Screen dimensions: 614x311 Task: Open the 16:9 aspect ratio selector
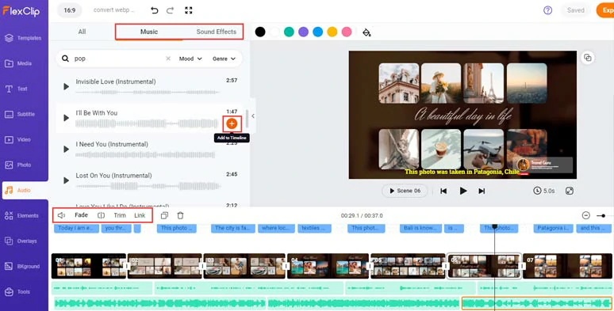pyautogui.click(x=70, y=10)
